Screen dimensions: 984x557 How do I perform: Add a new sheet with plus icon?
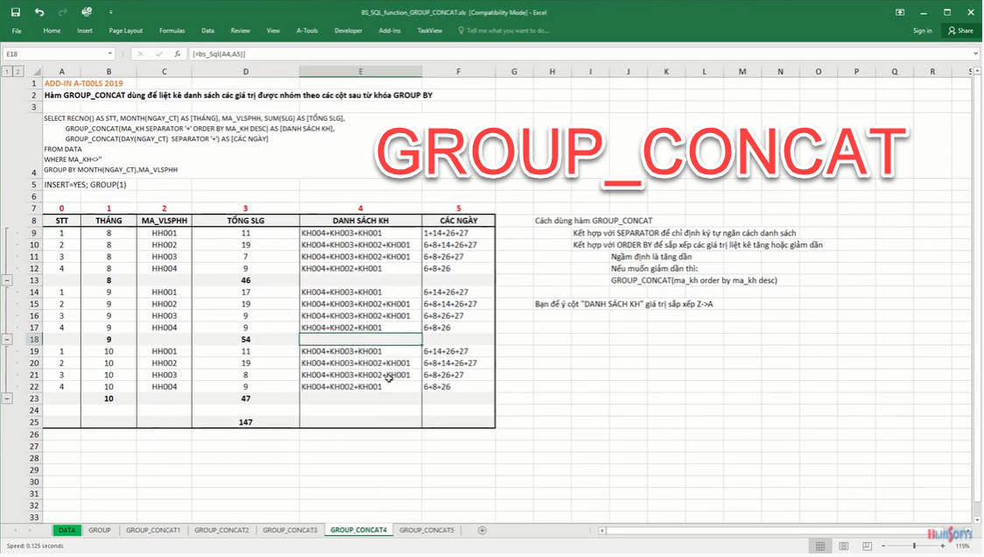point(481,531)
